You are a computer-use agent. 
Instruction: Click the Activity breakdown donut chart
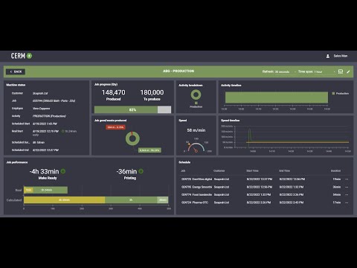tap(196, 95)
